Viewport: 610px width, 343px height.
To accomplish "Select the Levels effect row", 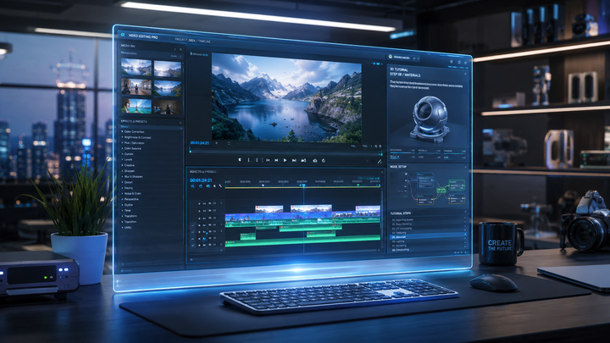I will [152, 159].
